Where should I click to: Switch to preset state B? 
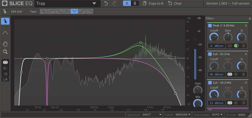click(x=135, y=3)
